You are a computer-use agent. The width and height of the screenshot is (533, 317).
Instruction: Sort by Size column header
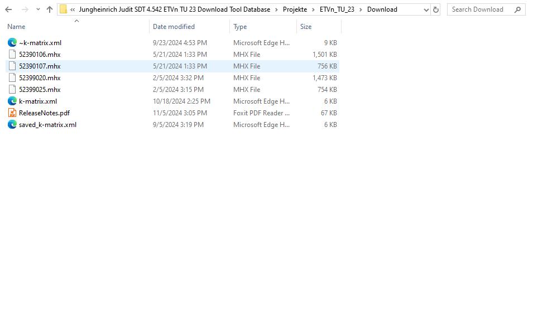(x=306, y=27)
